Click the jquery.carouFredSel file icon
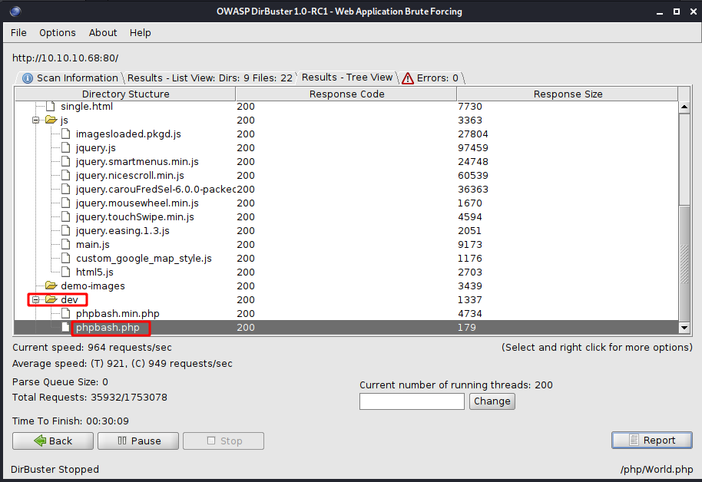The image size is (702, 482). click(66, 190)
